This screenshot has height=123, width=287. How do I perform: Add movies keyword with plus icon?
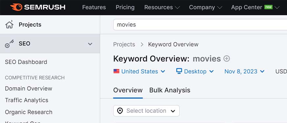227,59
